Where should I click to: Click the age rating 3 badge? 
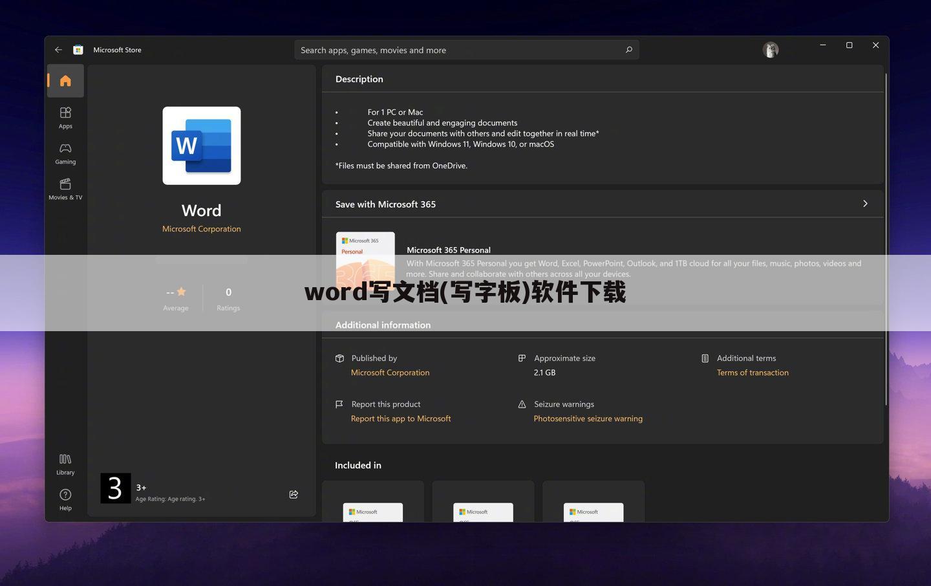click(116, 488)
